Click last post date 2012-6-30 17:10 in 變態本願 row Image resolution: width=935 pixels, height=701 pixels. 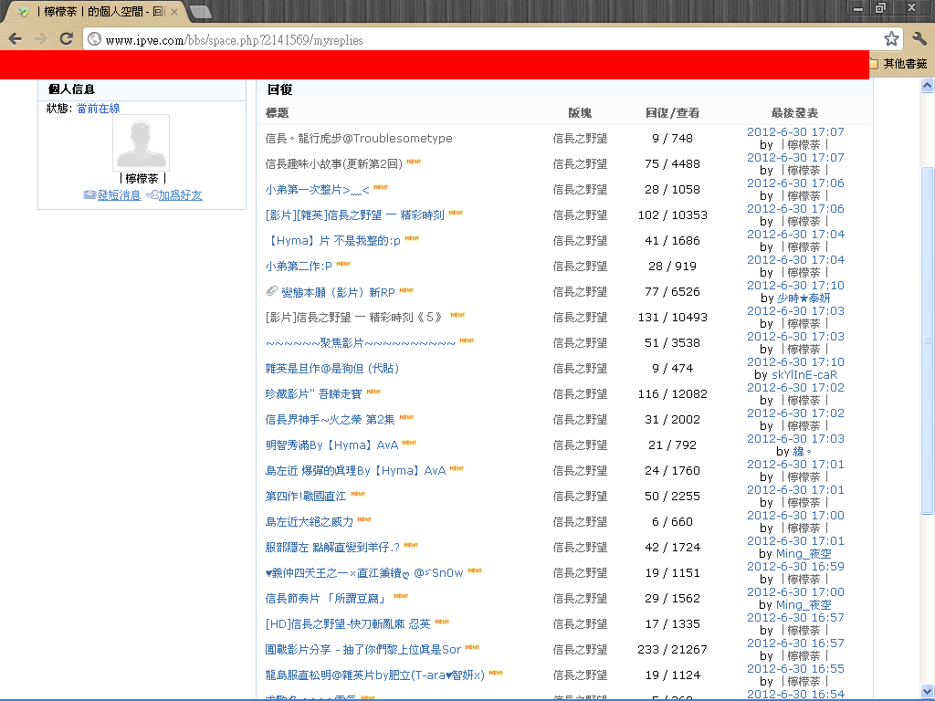[795, 286]
